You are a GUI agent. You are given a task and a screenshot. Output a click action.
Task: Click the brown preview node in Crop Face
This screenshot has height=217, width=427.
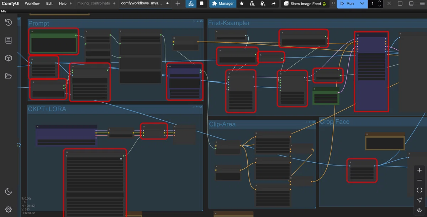385,141
